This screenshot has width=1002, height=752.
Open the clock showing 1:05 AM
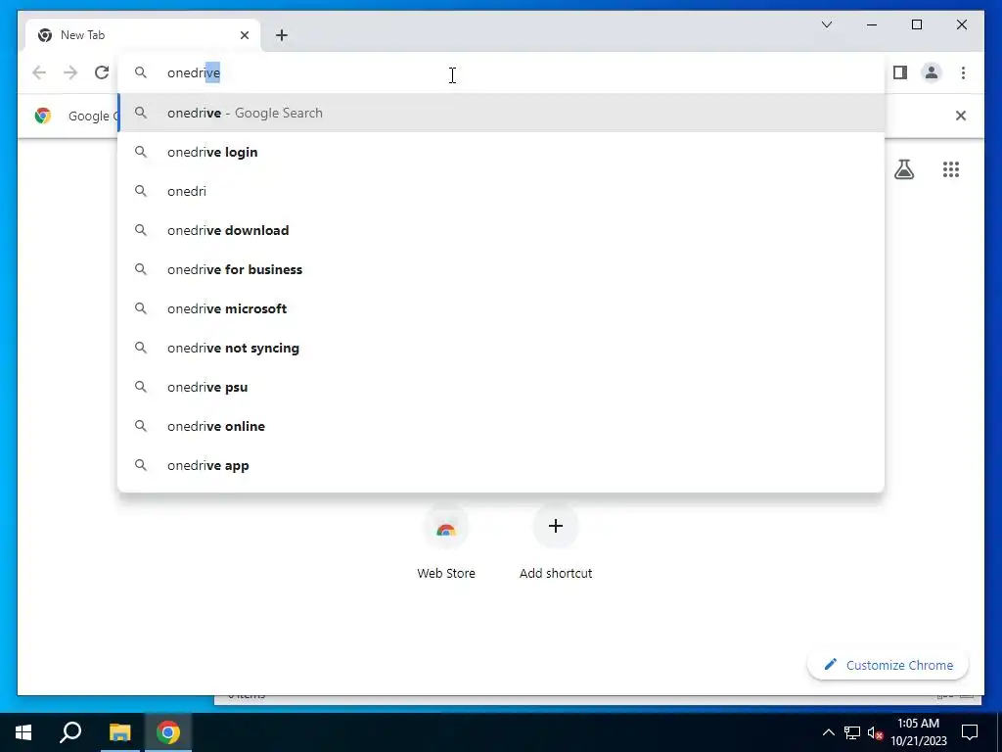point(918,732)
